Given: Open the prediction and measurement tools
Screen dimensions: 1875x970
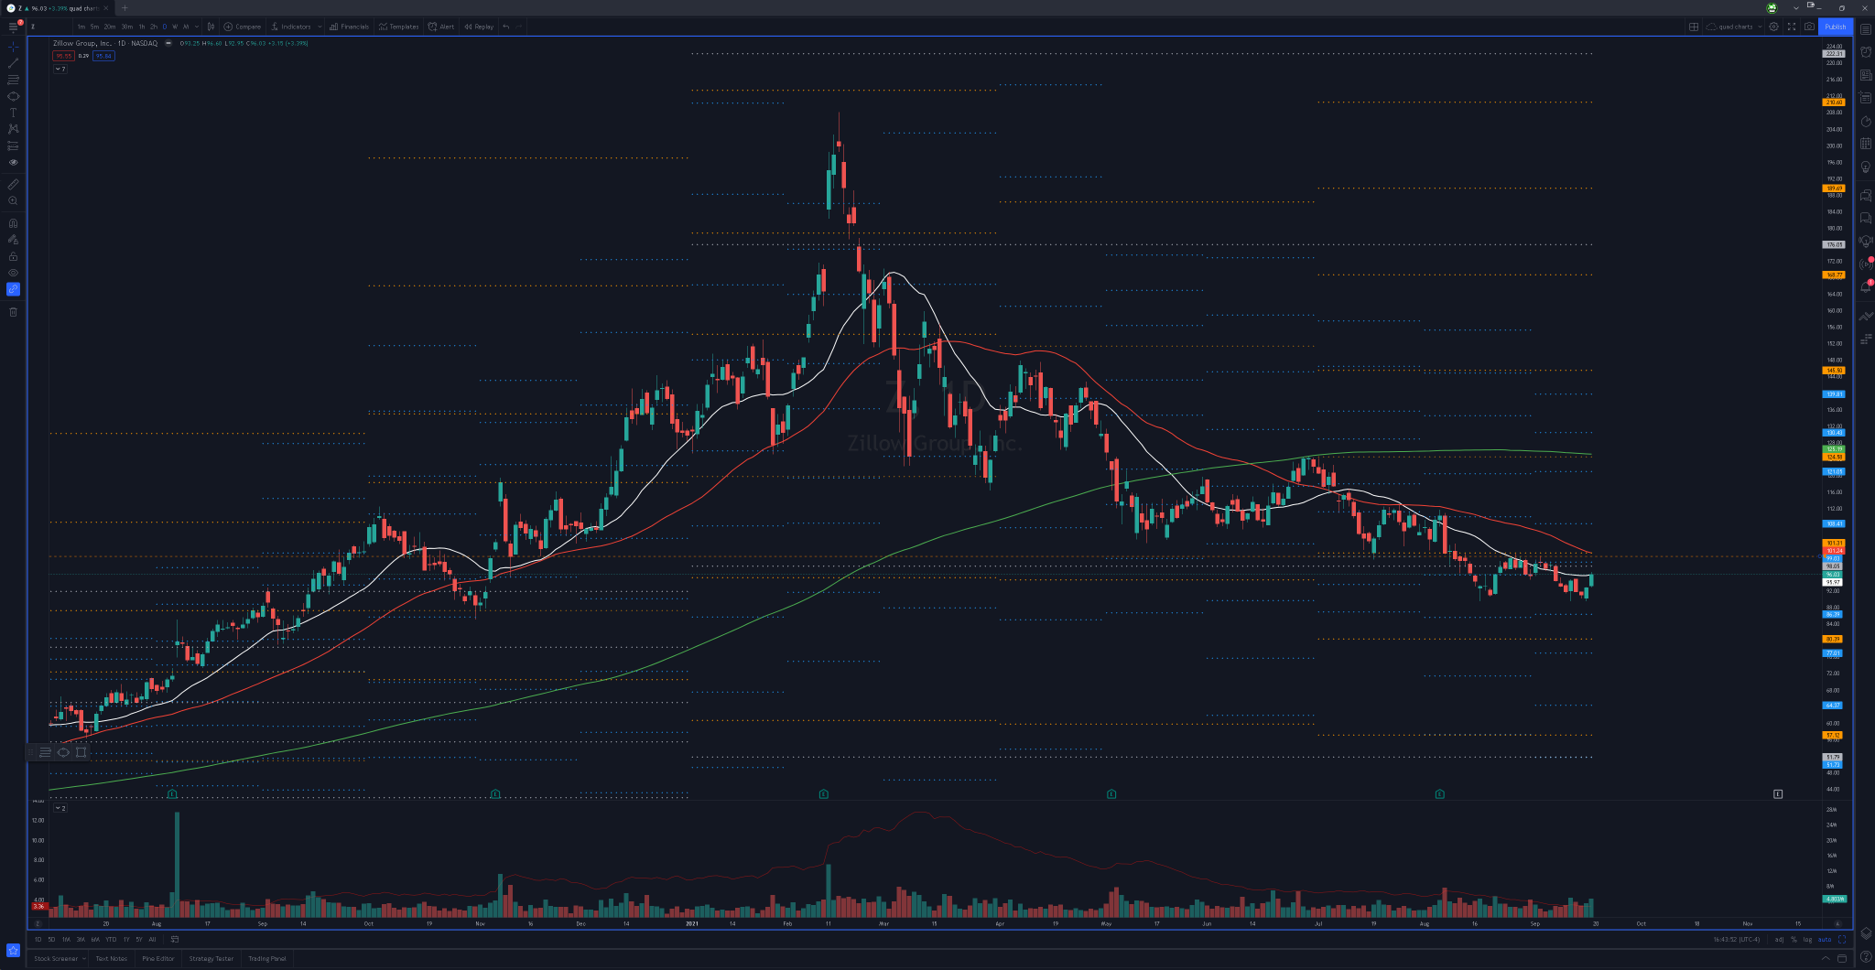Looking at the screenshot, I should tap(13, 145).
